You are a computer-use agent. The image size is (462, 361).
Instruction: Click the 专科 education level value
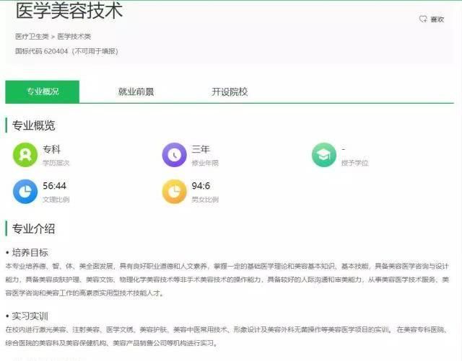tap(51, 149)
